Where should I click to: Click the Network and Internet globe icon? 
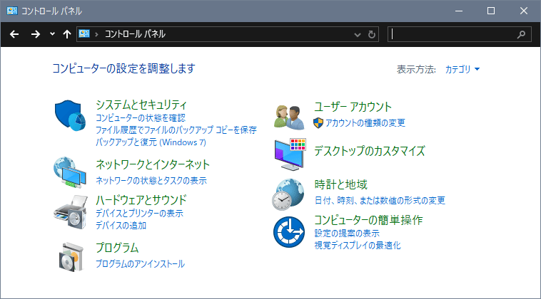[x=69, y=172]
